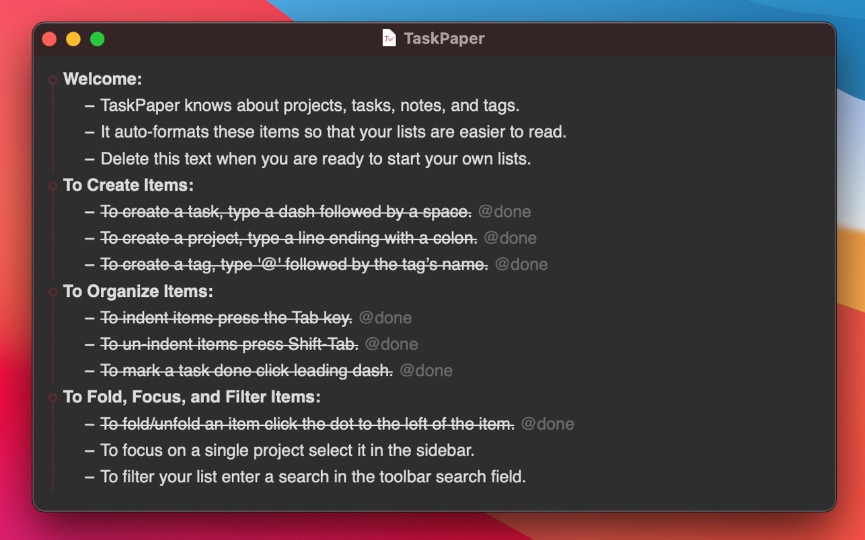This screenshot has width=865, height=540.
Task: Select @done tag on 'To un-indent items' line
Action: point(391,345)
